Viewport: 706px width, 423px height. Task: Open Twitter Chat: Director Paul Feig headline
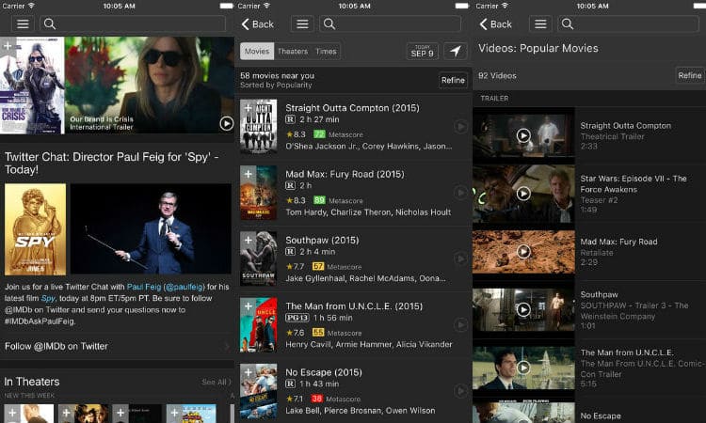(x=112, y=164)
